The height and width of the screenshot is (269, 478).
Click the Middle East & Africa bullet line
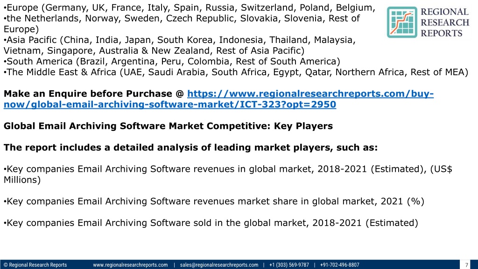(236, 72)
